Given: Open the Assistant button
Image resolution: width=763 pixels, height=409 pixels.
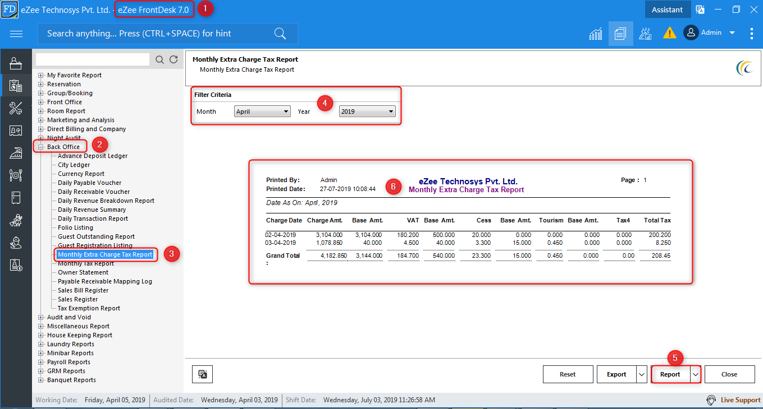Looking at the screenshot, I should click(x=667, y=10).
